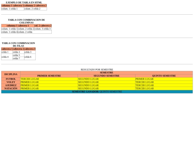The height and width of the screenshot is (145, 194).
Task: Select 'TERCER LUGAR' in the FUTBOL row
Action: (49, 79)
